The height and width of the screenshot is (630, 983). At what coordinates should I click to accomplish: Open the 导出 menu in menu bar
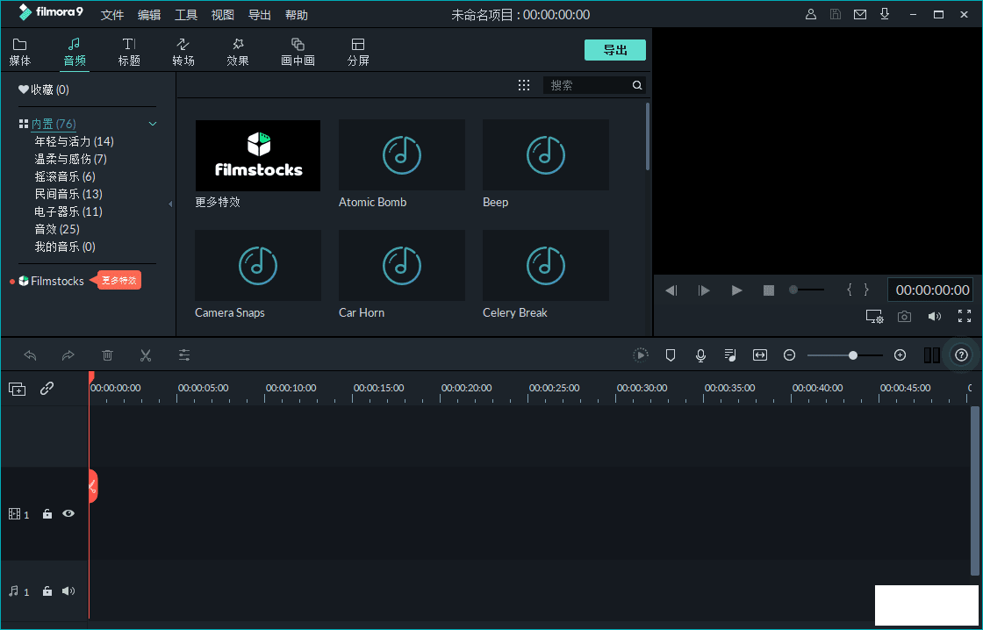tap(260, 15)
